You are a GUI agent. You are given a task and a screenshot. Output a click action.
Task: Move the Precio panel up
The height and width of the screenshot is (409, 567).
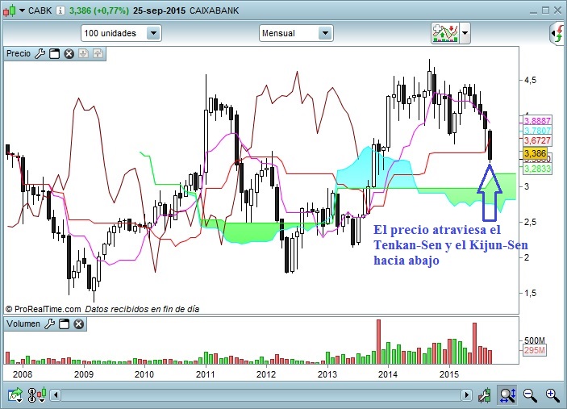pos(98,54)
